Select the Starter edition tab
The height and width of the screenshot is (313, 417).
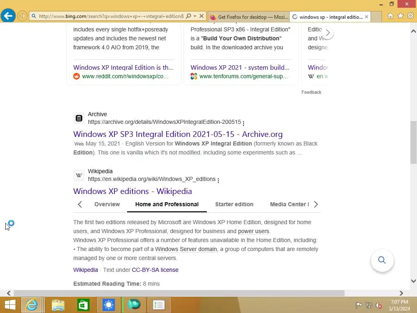point(234,204)
